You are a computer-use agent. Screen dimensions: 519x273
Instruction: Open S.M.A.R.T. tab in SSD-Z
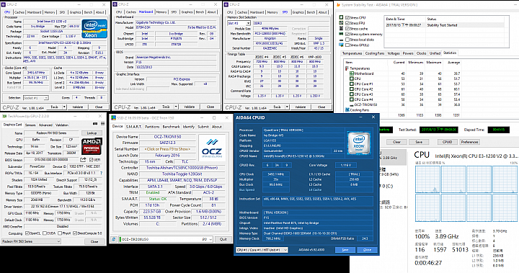point(134,126)
